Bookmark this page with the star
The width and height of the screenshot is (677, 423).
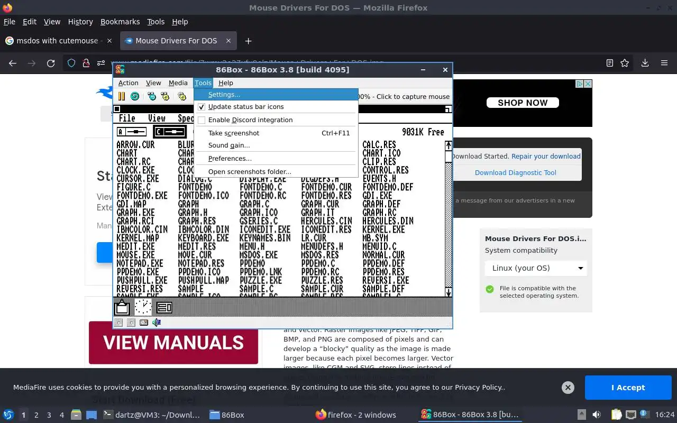click(x=625, y=63)
